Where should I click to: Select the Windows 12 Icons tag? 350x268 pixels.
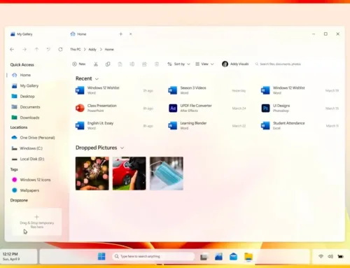tap(31, 180)
